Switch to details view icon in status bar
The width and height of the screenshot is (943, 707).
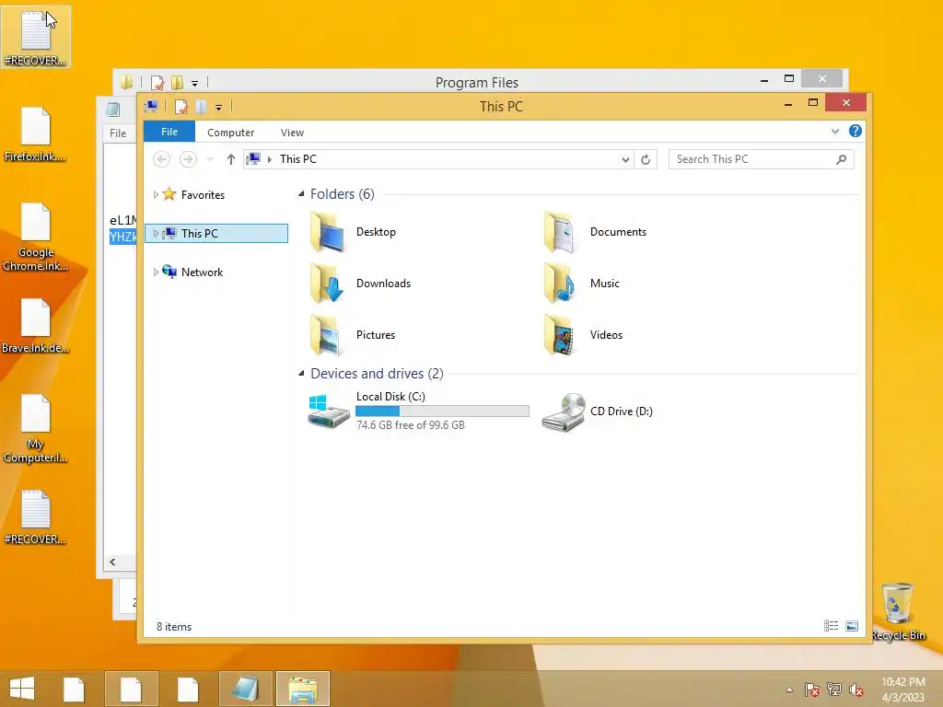point(832,626)
